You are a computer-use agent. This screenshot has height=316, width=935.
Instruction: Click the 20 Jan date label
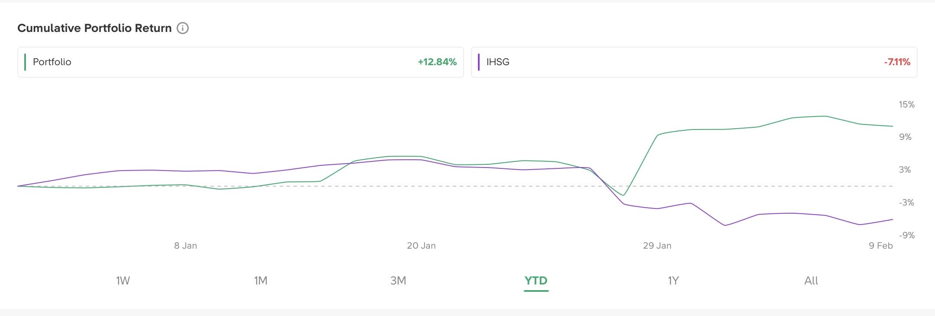tap(421, 246)
